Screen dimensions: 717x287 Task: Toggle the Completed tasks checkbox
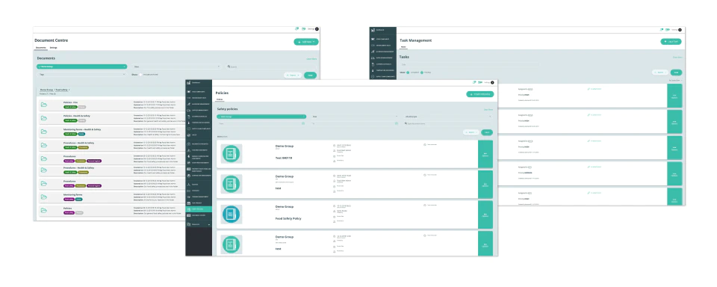point(408,72)
